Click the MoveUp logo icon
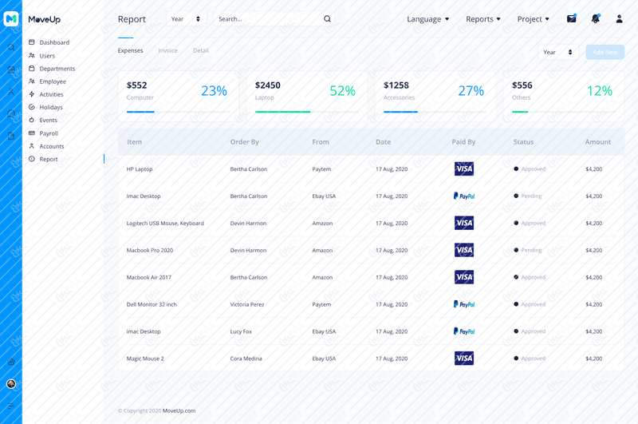 click(x=11, y=18)
